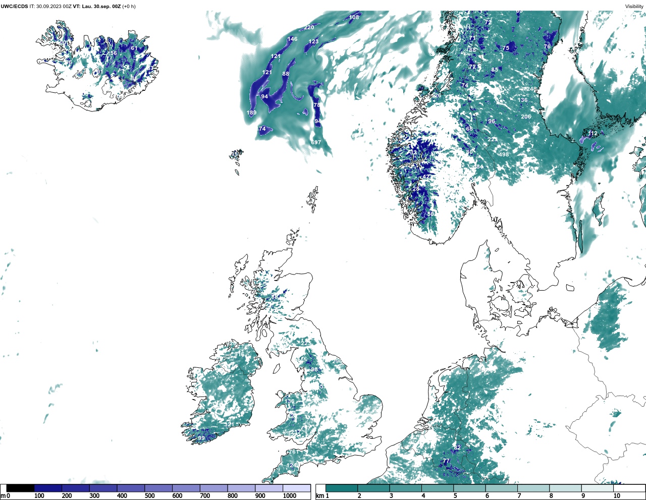
Task: Click the visibility value 146 on map
Action: tap(292, 39)
